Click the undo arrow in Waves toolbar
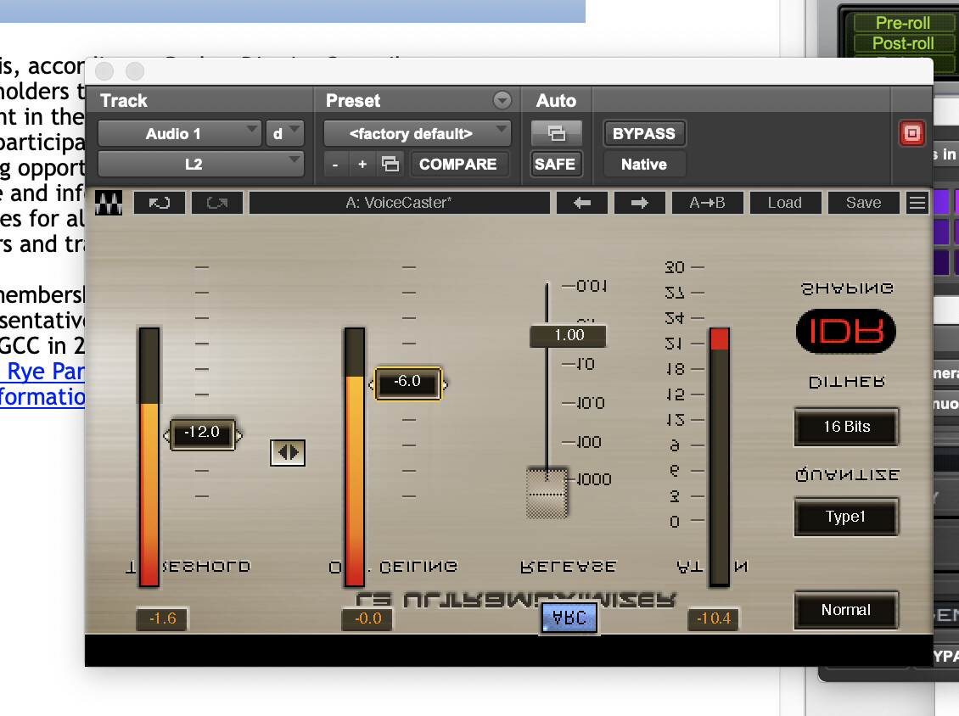 pyautogui.click(x=159, y=203)
